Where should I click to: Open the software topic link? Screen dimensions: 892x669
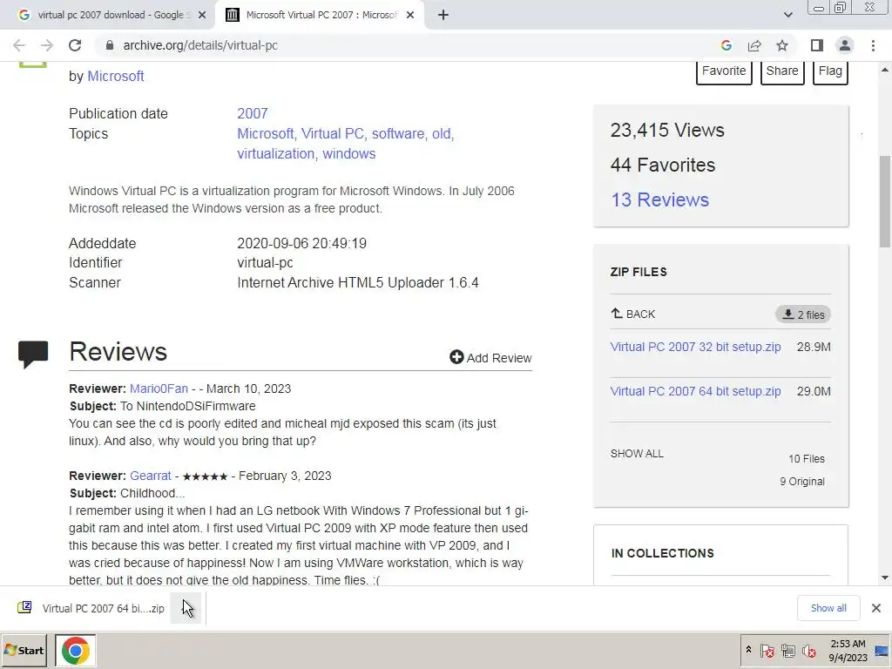point(398,133)
